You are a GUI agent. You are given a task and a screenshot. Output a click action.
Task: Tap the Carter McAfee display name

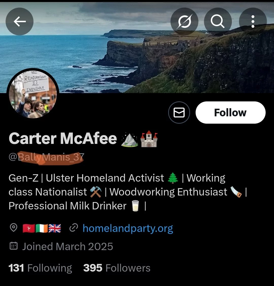click(63, 138)
